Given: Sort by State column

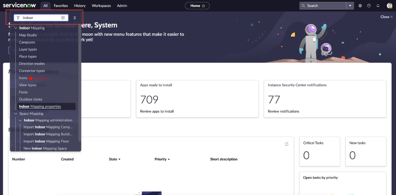Looking at the screenshot, I should coord(115,159).
